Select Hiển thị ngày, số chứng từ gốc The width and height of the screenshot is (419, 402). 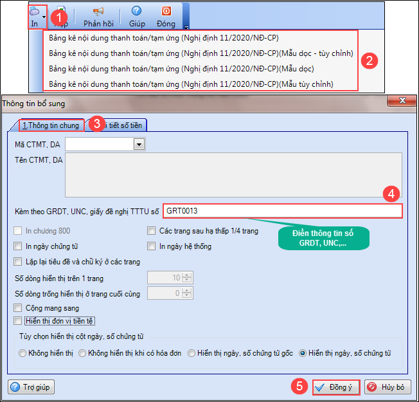point(192,353)
